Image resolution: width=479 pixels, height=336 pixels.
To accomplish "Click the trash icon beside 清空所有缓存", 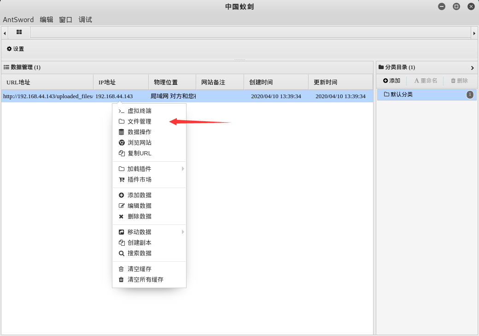I will pos(121,279).
